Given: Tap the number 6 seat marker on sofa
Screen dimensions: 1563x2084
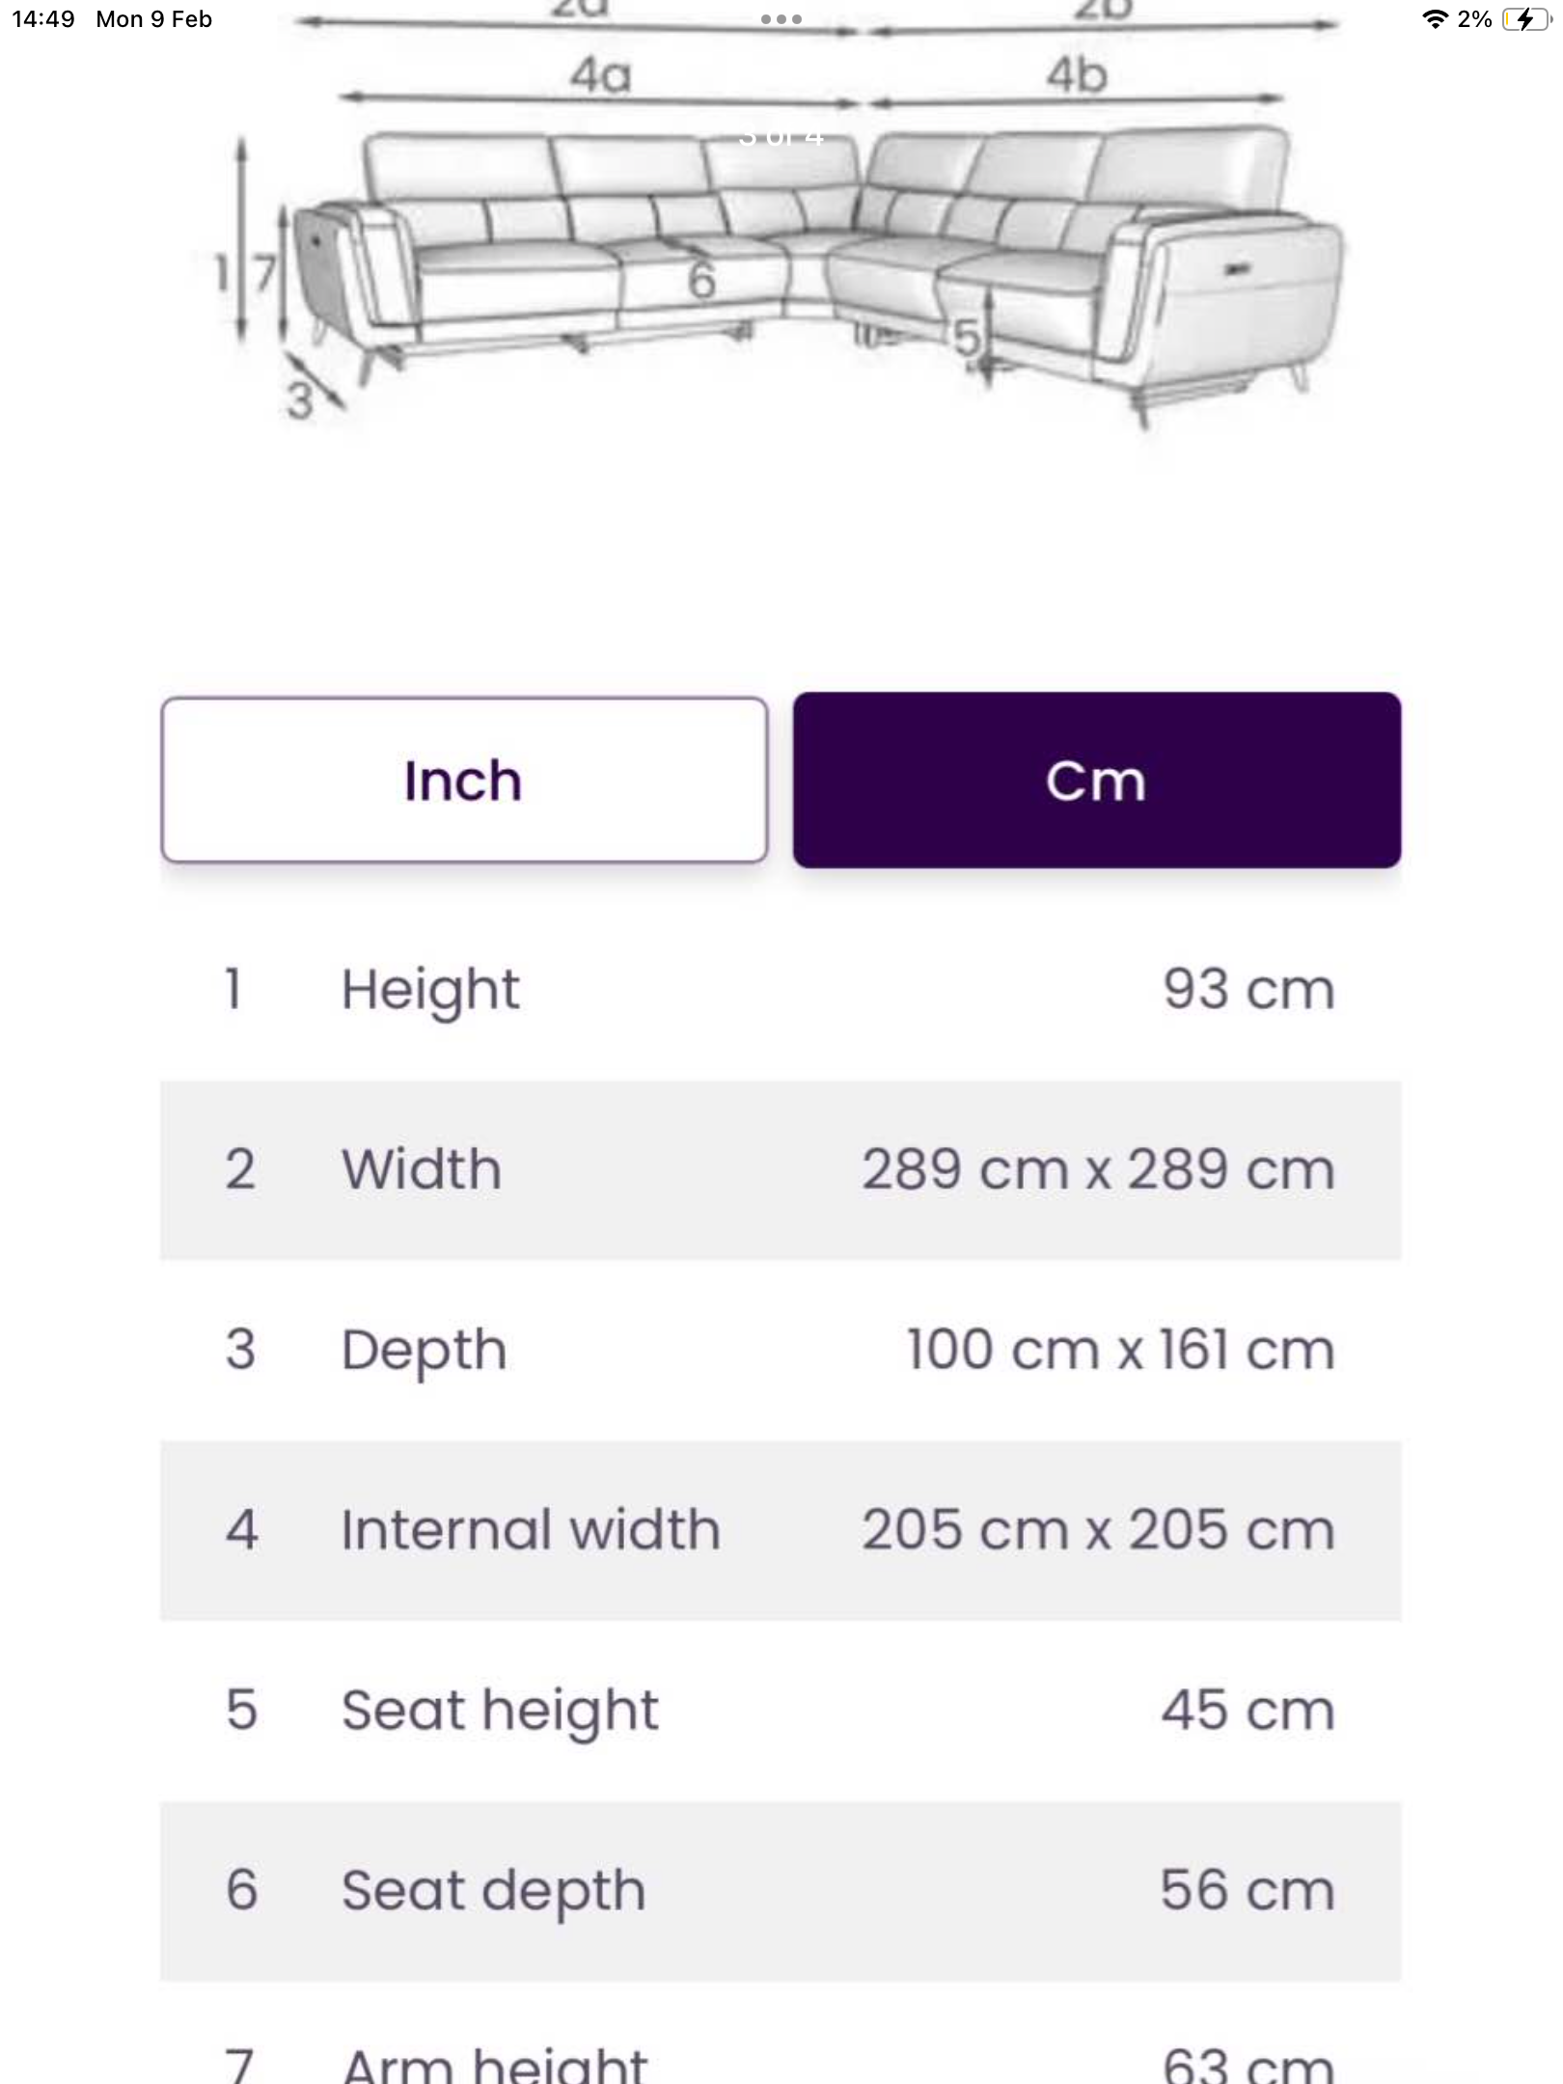Looking at the screenshot, I should click(701, 282).
